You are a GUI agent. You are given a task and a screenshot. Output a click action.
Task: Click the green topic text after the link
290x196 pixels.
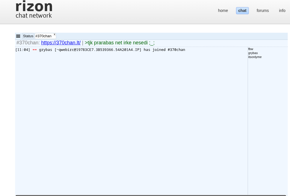click(x=119, y=43)
